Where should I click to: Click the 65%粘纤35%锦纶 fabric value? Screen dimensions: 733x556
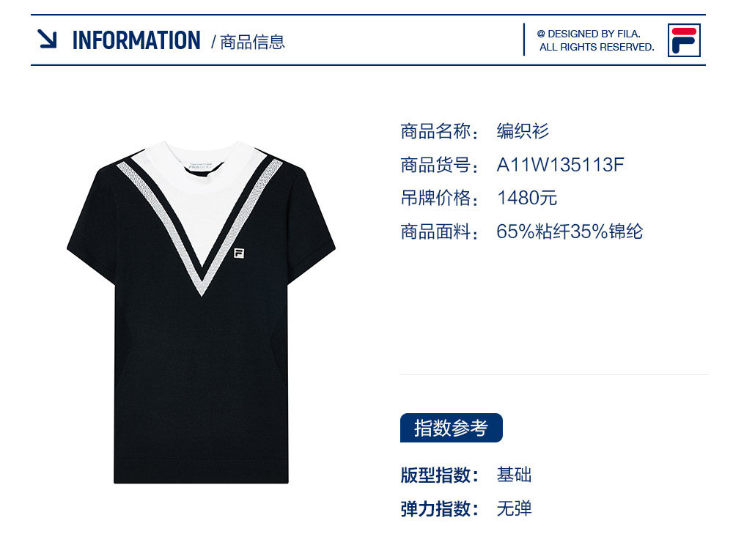tap(570, 231)
